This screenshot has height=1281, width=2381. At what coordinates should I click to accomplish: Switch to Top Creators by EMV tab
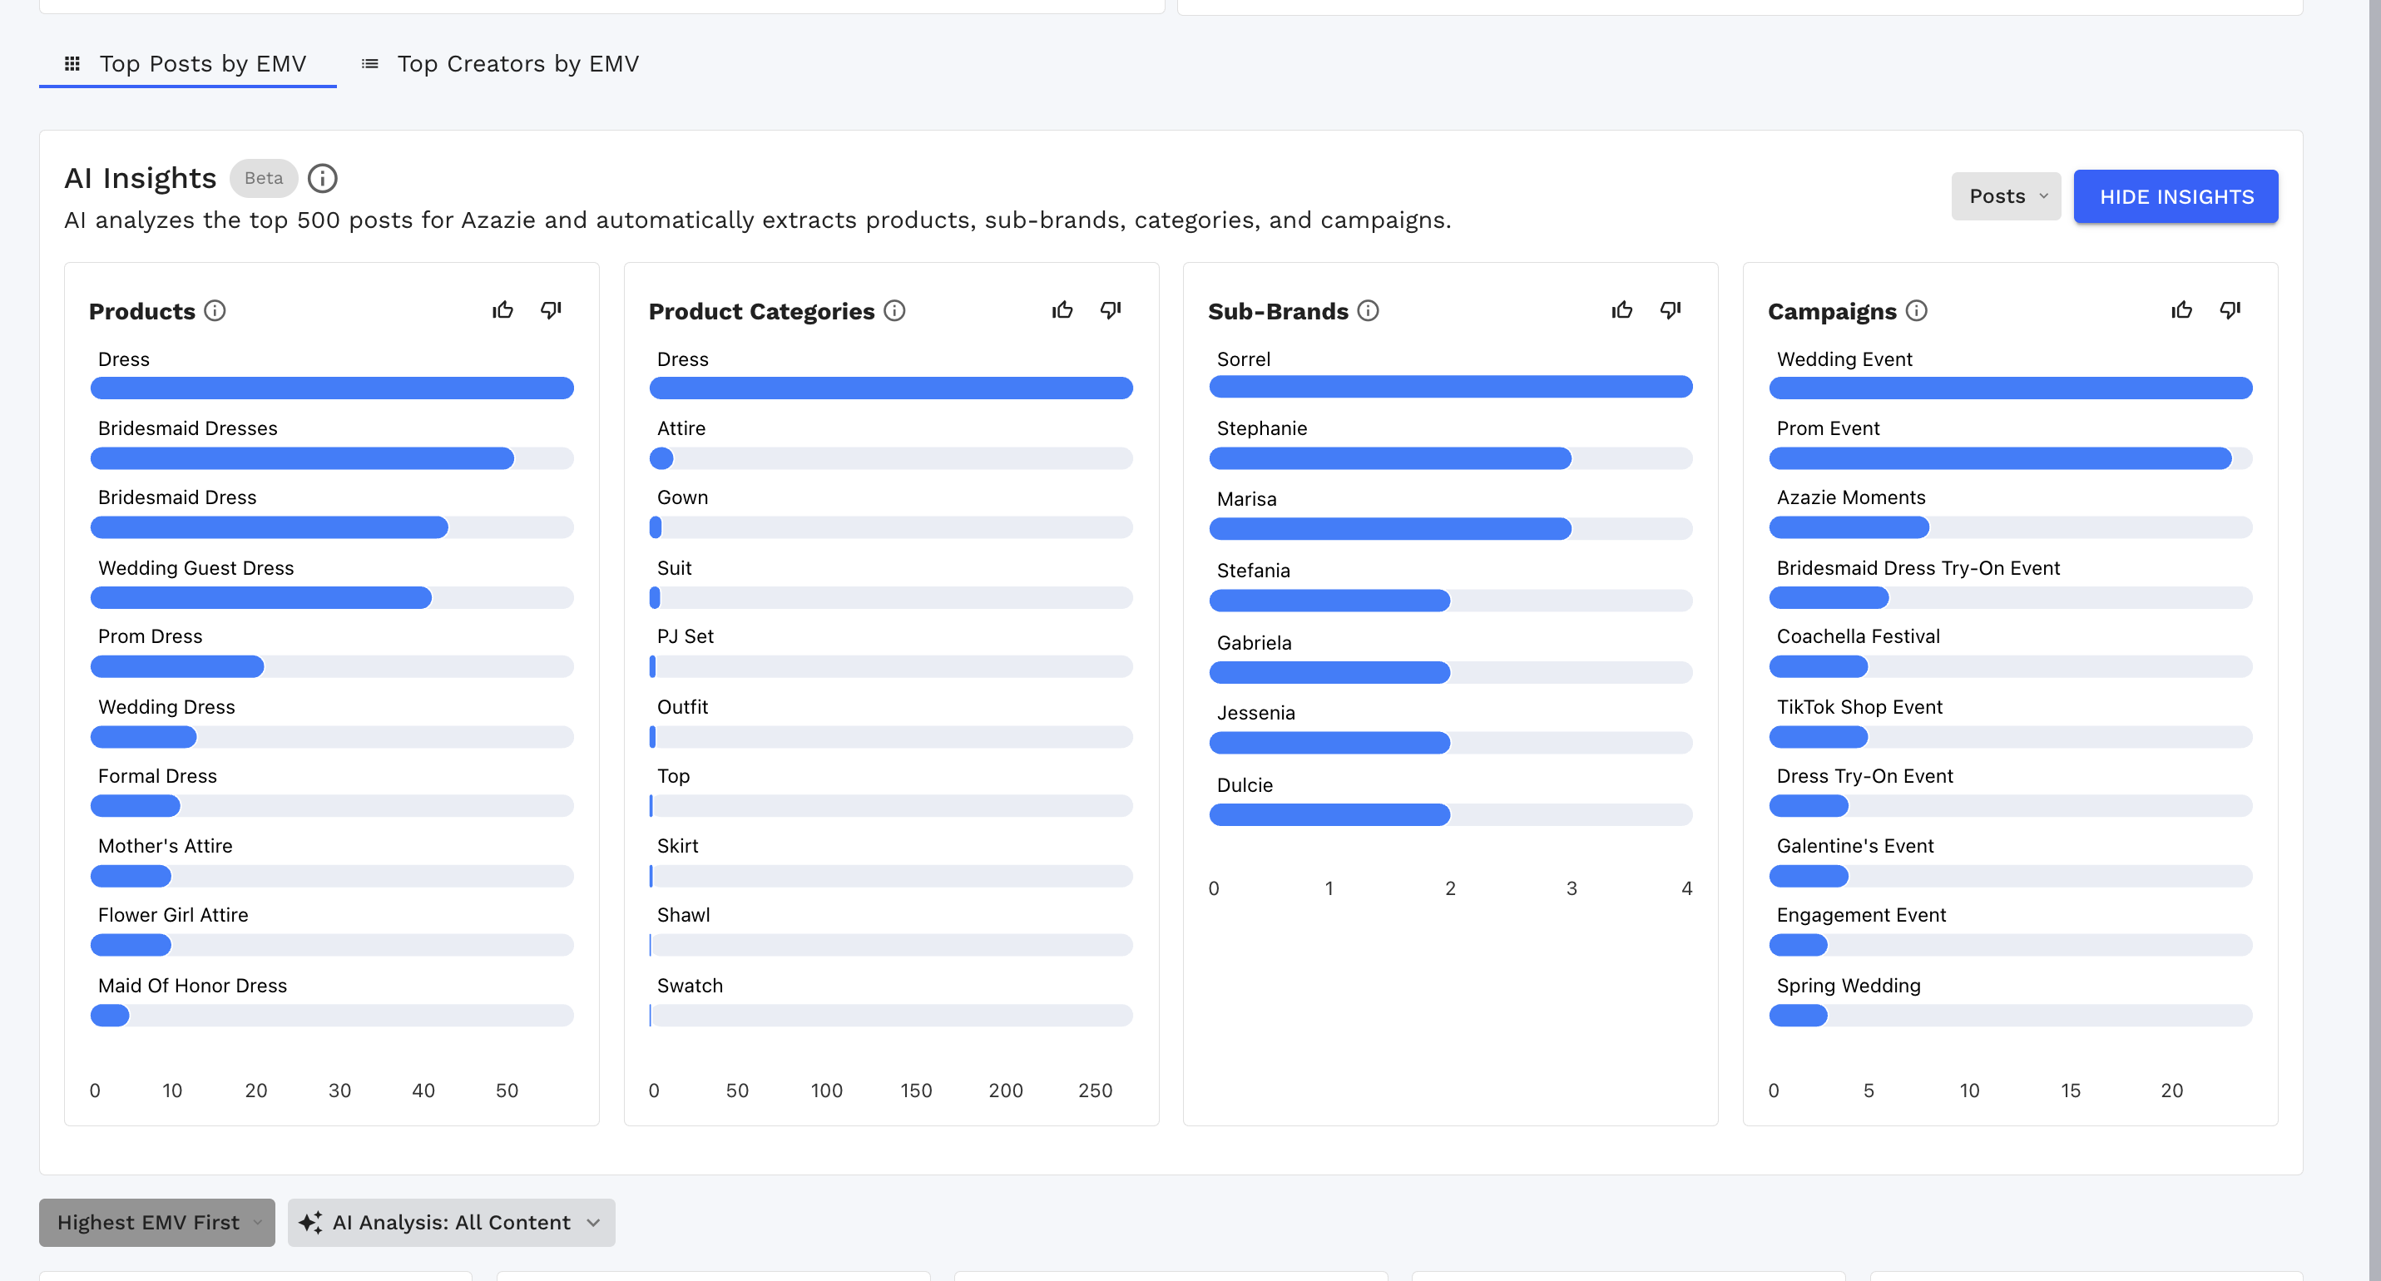pos(500,64)
